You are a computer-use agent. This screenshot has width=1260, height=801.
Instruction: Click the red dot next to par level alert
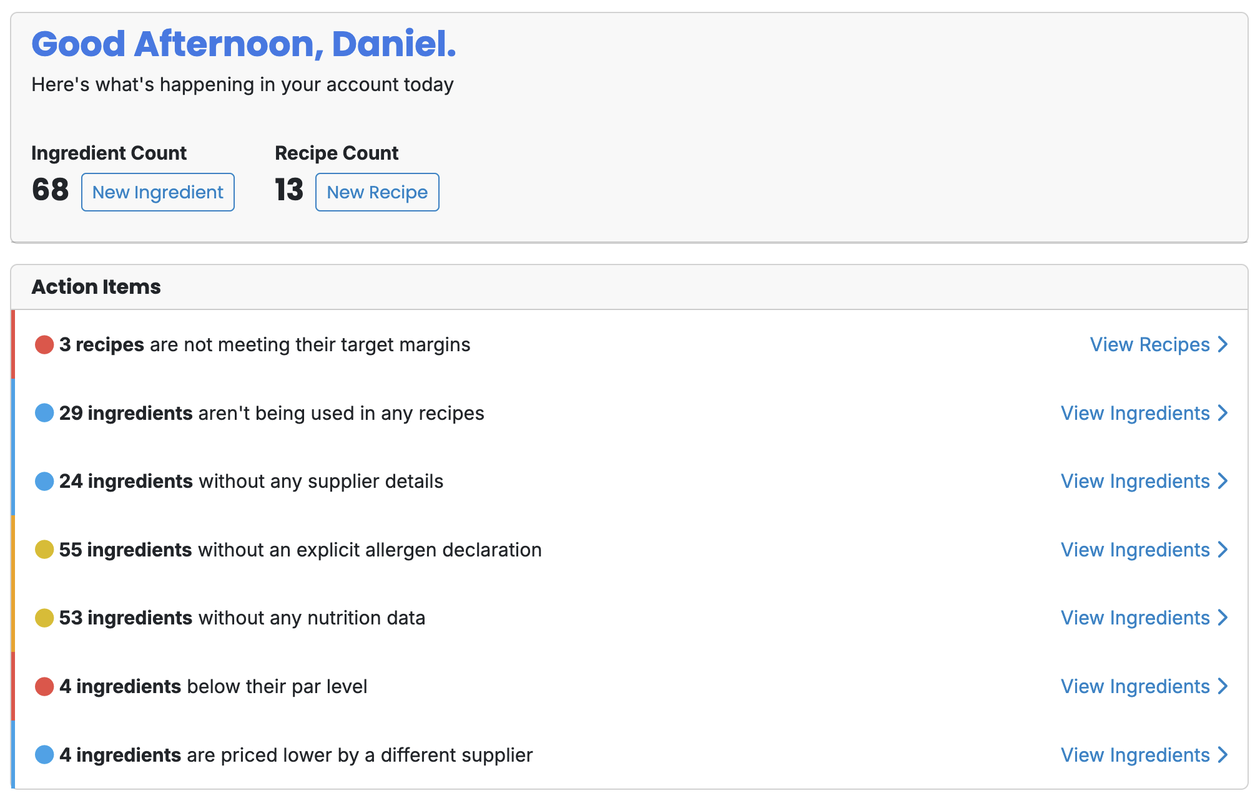coord(44,686)
